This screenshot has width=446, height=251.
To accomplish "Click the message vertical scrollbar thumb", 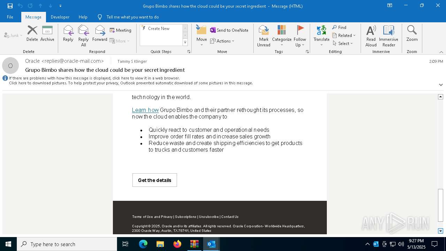I will (441, 205).
